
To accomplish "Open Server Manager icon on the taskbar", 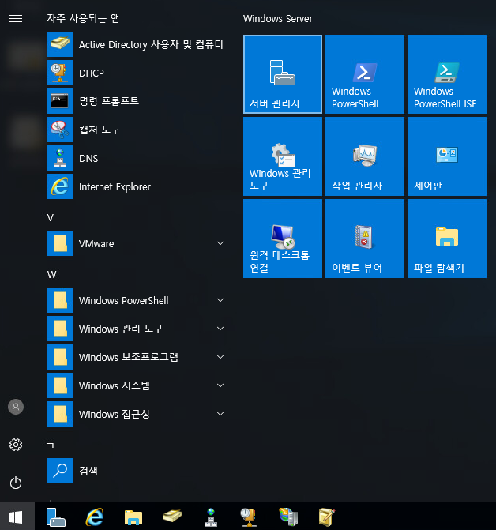I will tap(56, 517).
